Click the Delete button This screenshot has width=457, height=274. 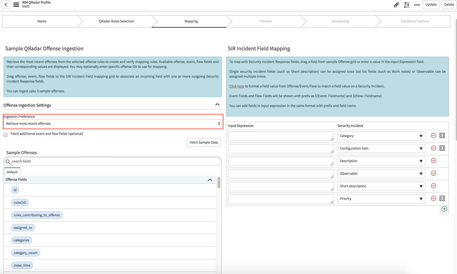449,5
